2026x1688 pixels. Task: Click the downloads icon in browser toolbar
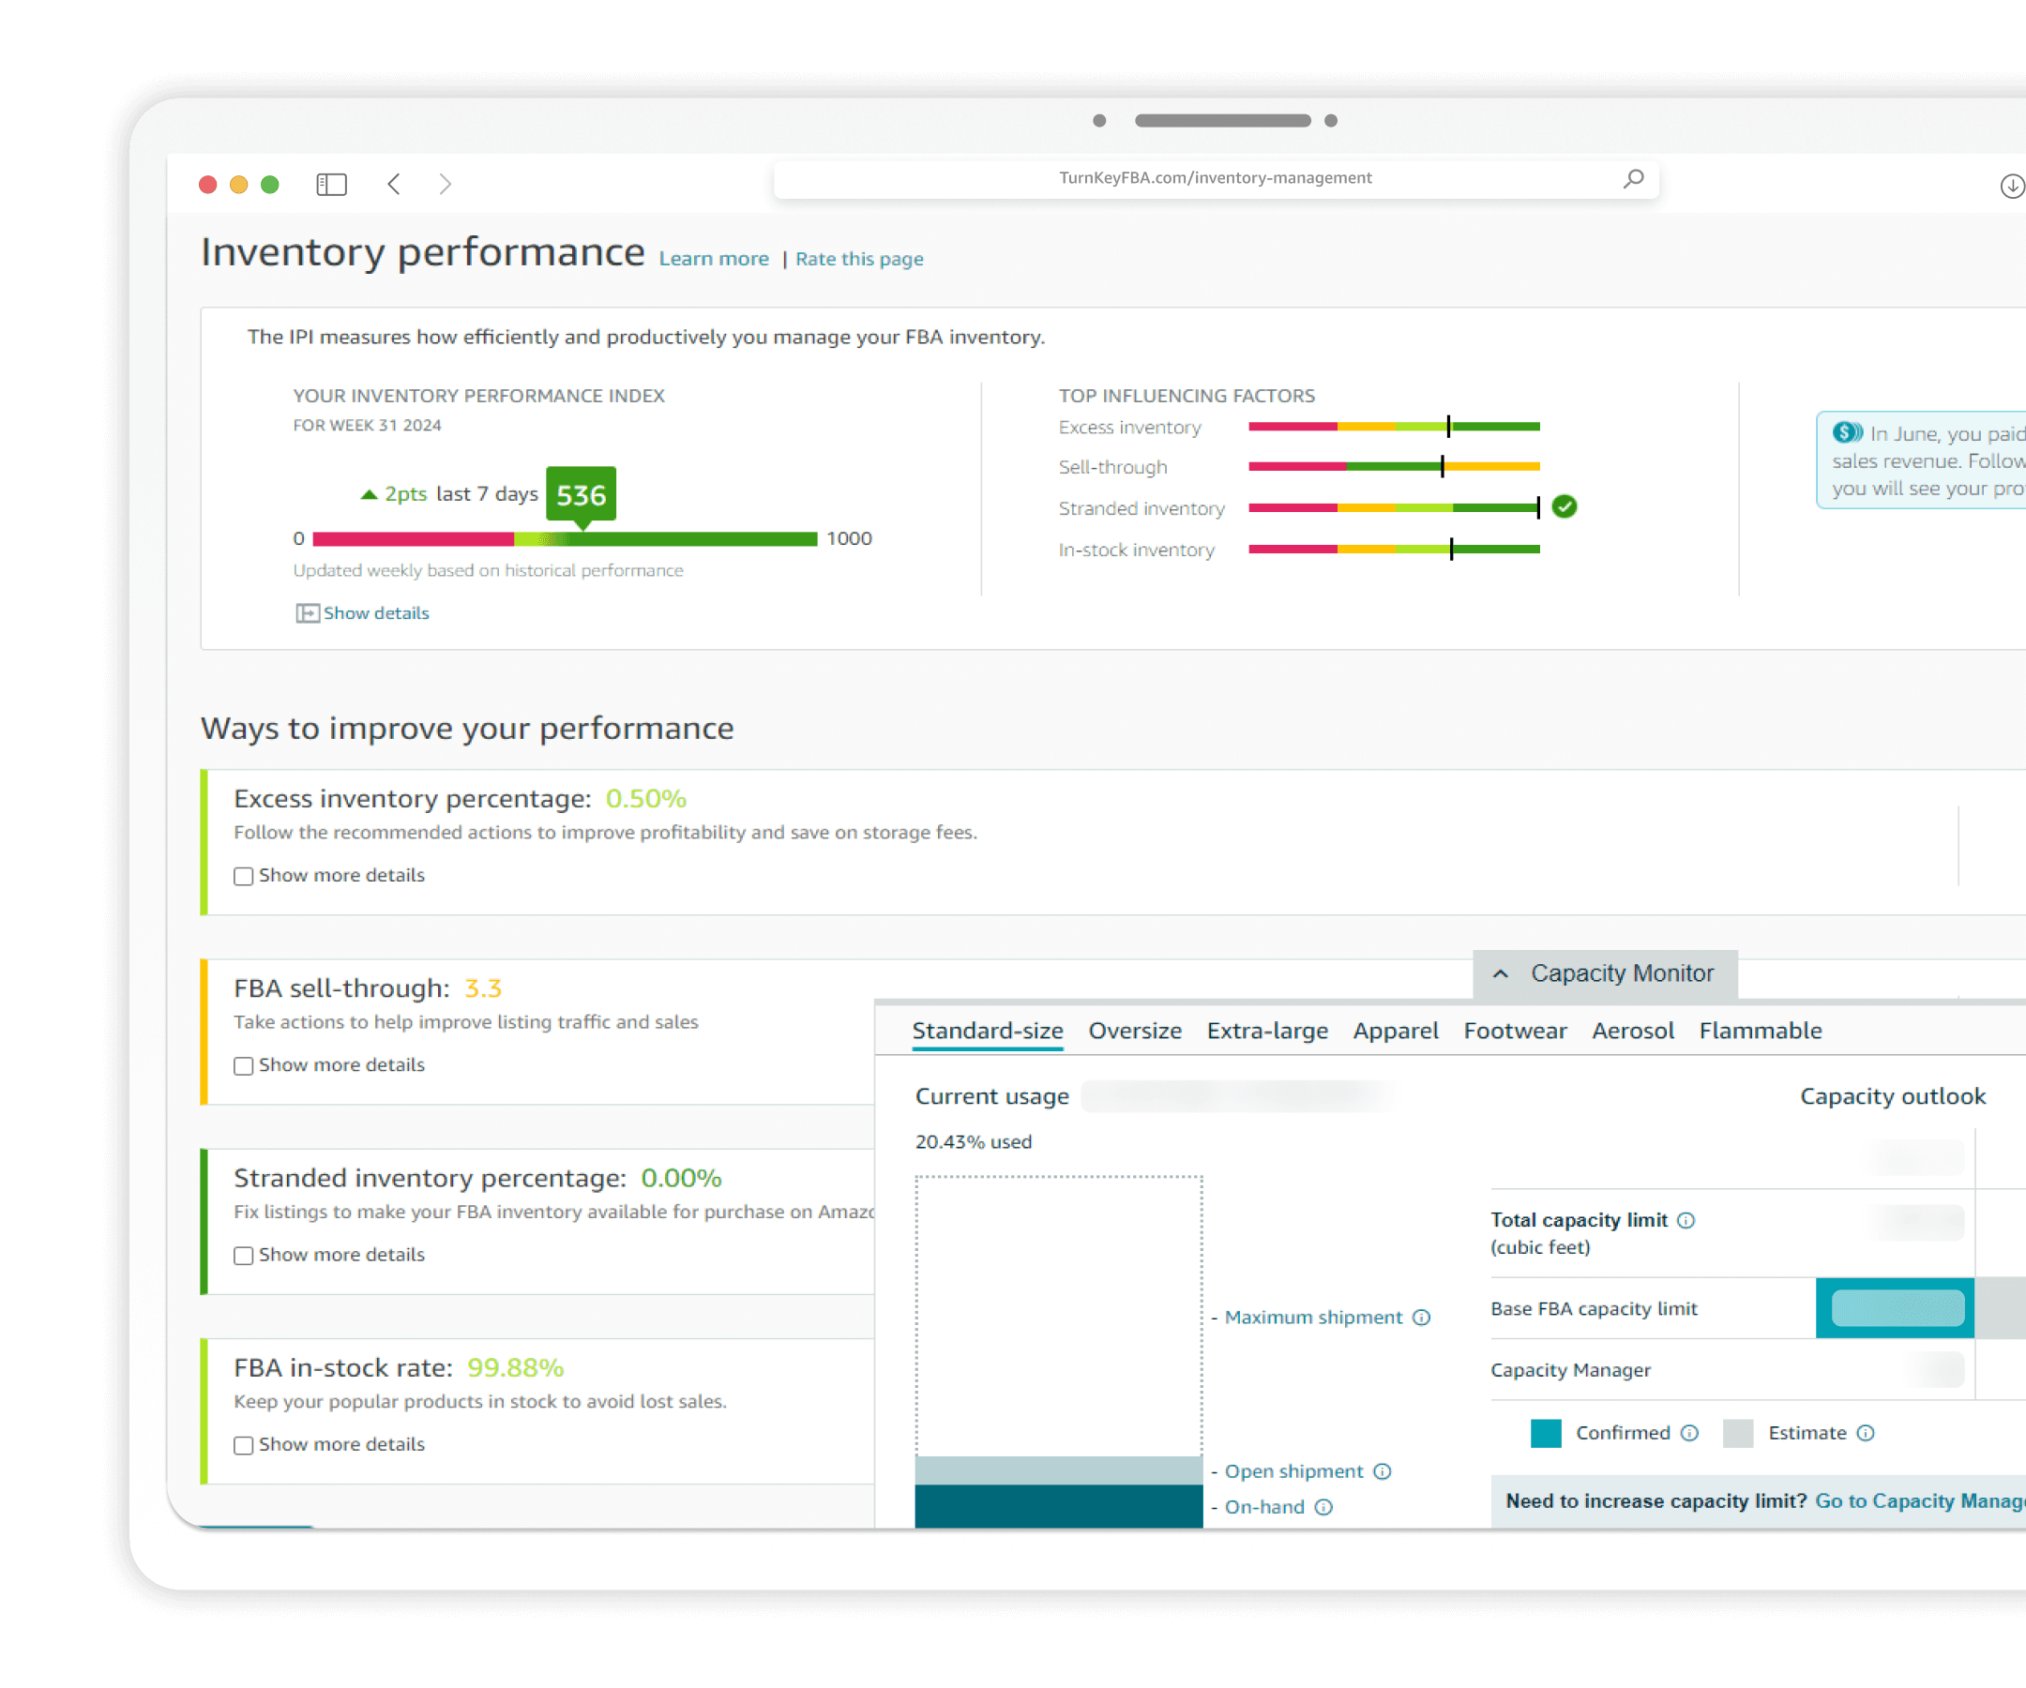point(2011,187)
